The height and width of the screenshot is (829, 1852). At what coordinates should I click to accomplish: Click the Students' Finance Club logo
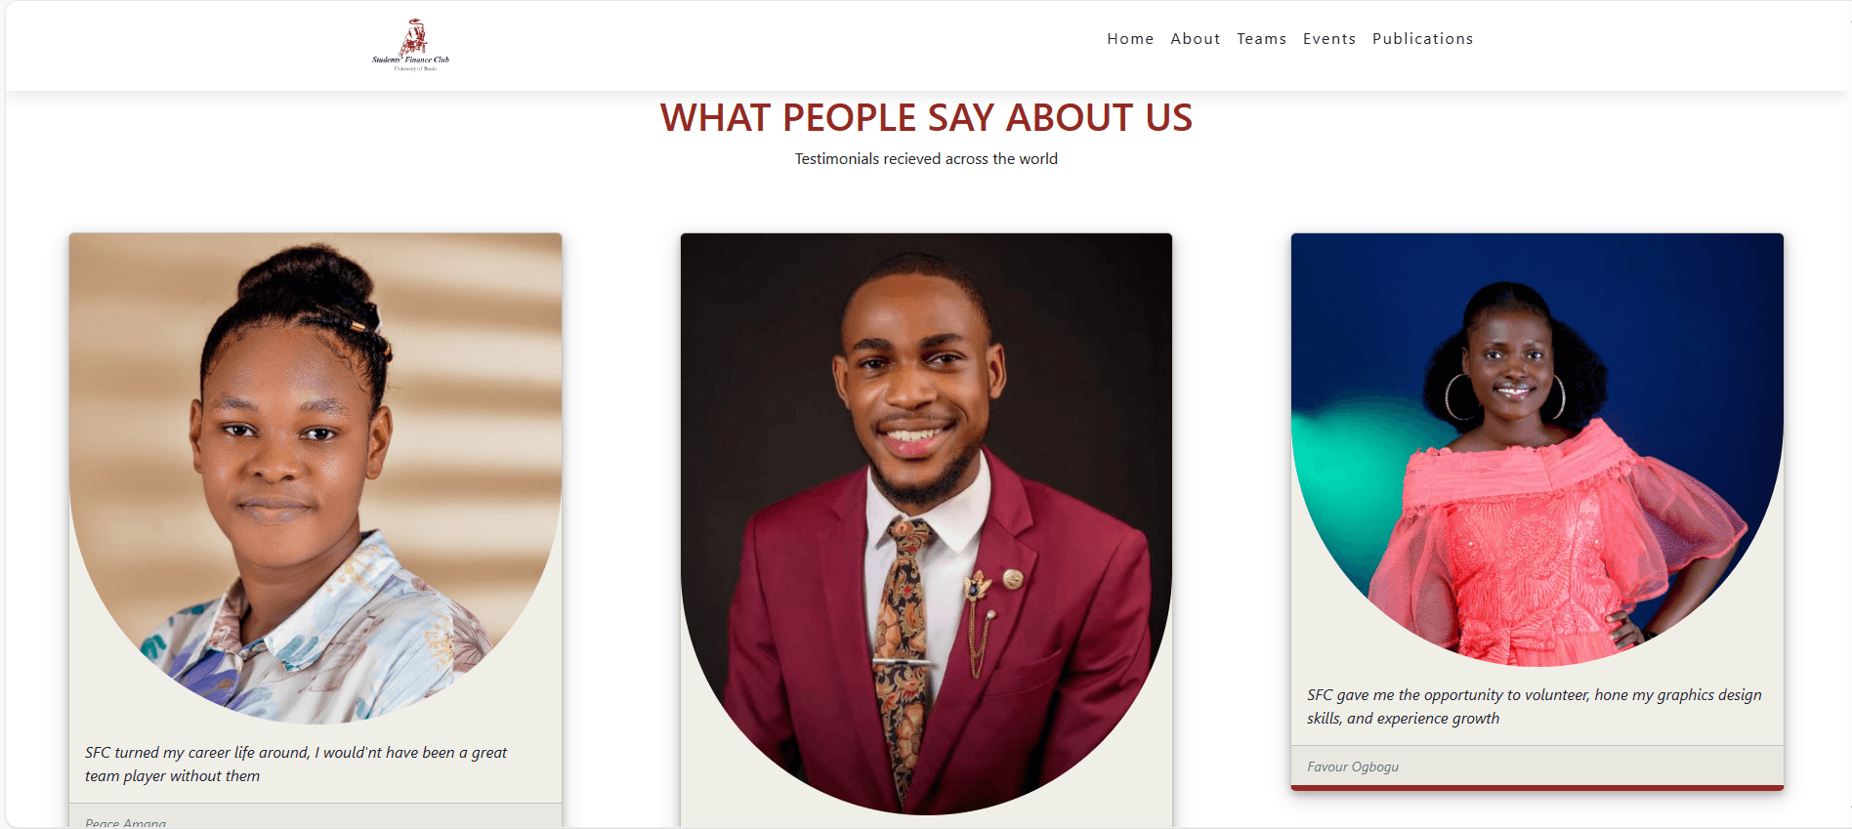tap(411, 45)
